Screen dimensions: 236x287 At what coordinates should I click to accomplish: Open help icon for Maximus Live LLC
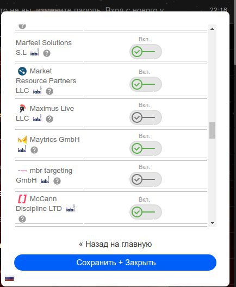49,119
